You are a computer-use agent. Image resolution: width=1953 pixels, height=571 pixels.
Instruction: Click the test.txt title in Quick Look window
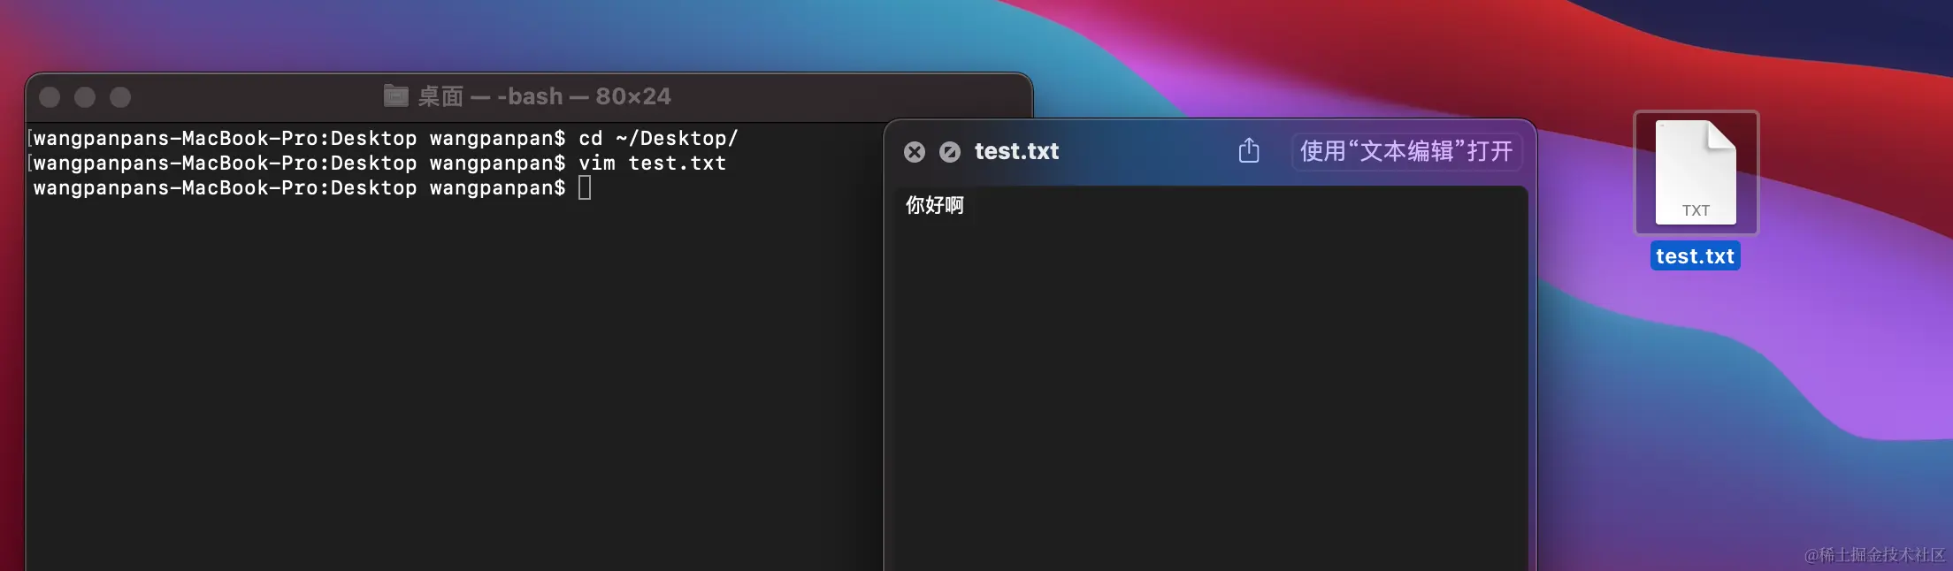pos(1016,152)
